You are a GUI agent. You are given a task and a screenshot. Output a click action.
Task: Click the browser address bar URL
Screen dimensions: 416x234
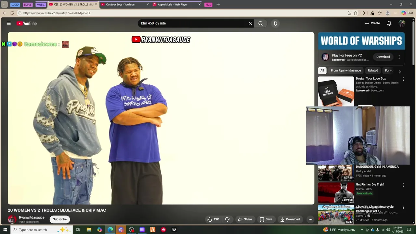point(57,13)
